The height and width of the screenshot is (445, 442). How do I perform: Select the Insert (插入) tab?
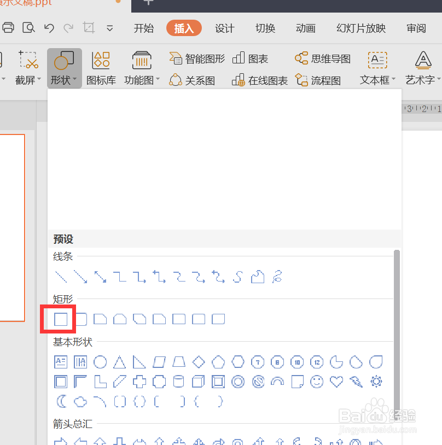coord(184,28)
